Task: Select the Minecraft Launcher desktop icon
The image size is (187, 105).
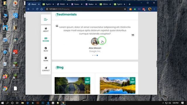Action: (15, 66)
